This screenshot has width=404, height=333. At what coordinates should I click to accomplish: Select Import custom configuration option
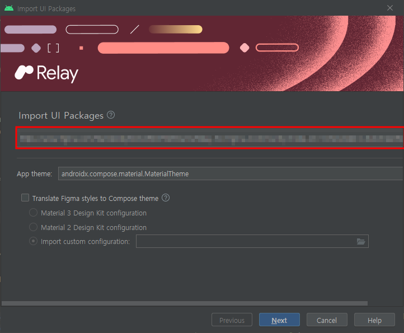tap(33, 241)
